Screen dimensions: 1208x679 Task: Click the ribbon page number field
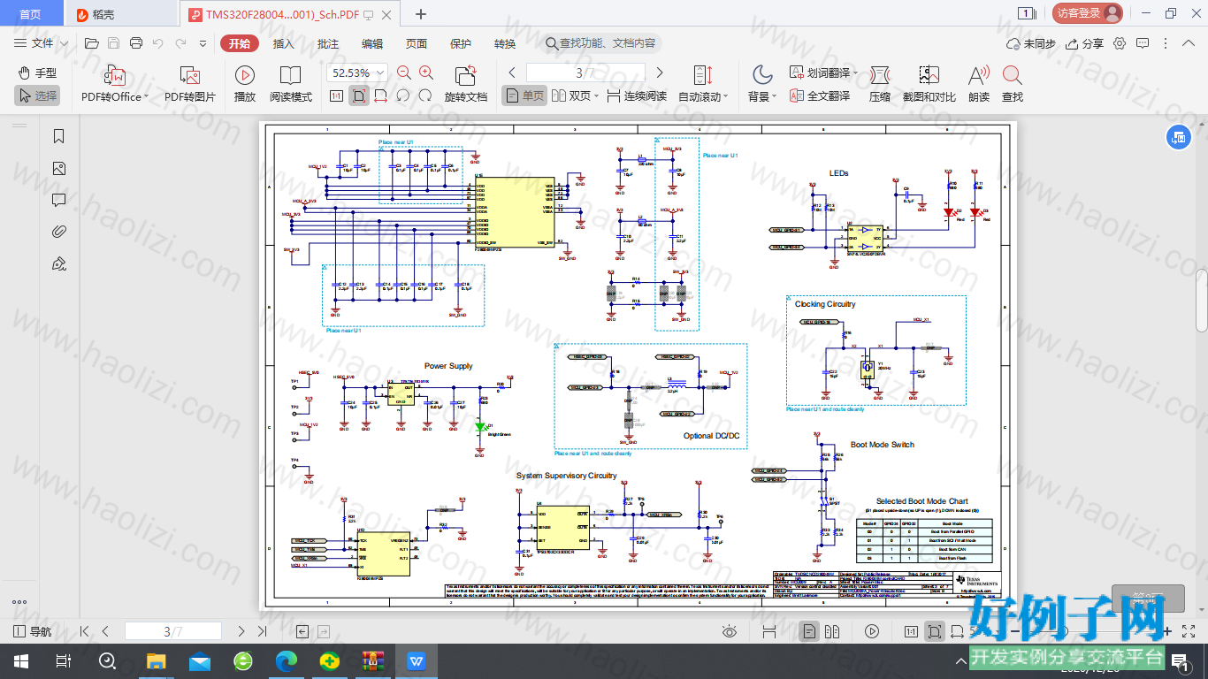(585, 73)
